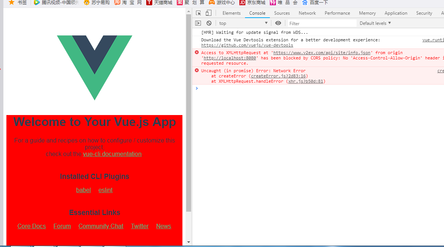This screenshot has width=444, height=247.
Task: Open JD.com from the bookmarks bar
Action: point(252,3)
